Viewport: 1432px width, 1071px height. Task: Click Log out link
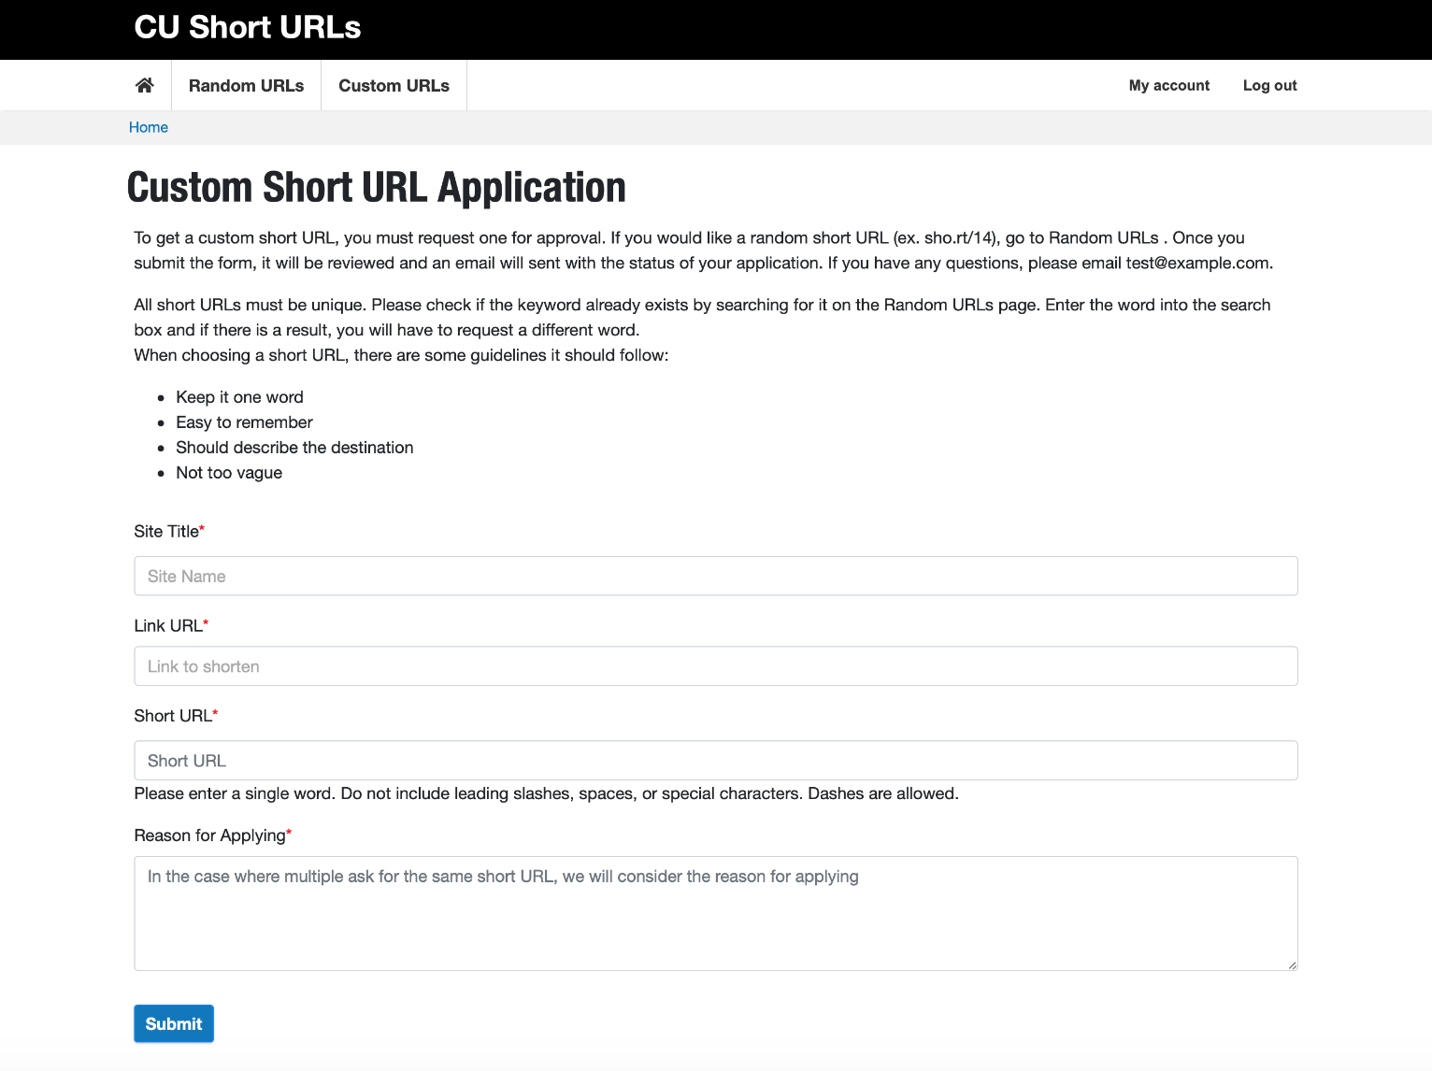1269,85
